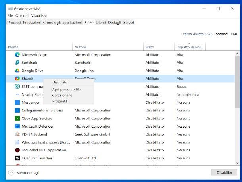
Task: Select the PDF24 Backend row name
Action: pos(34,134)
